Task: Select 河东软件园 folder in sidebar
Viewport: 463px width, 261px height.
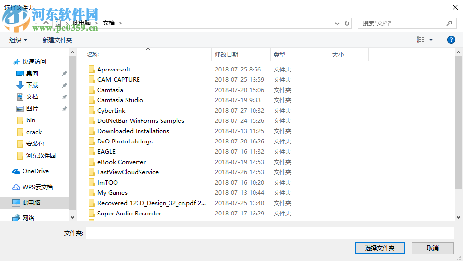Action: (x=41, y=156)
